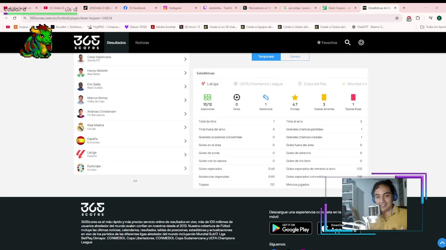Expand the Hector Bellerin row arrow
Viewport: 446px width, 250px height.
185,73
